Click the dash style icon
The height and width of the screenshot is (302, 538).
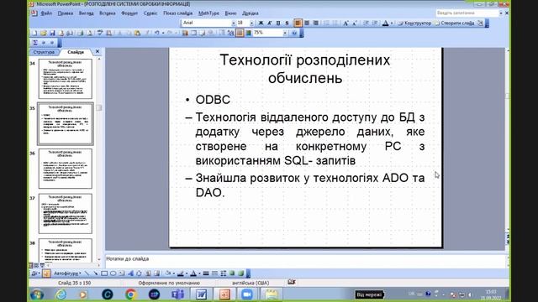tap(215, 273)
